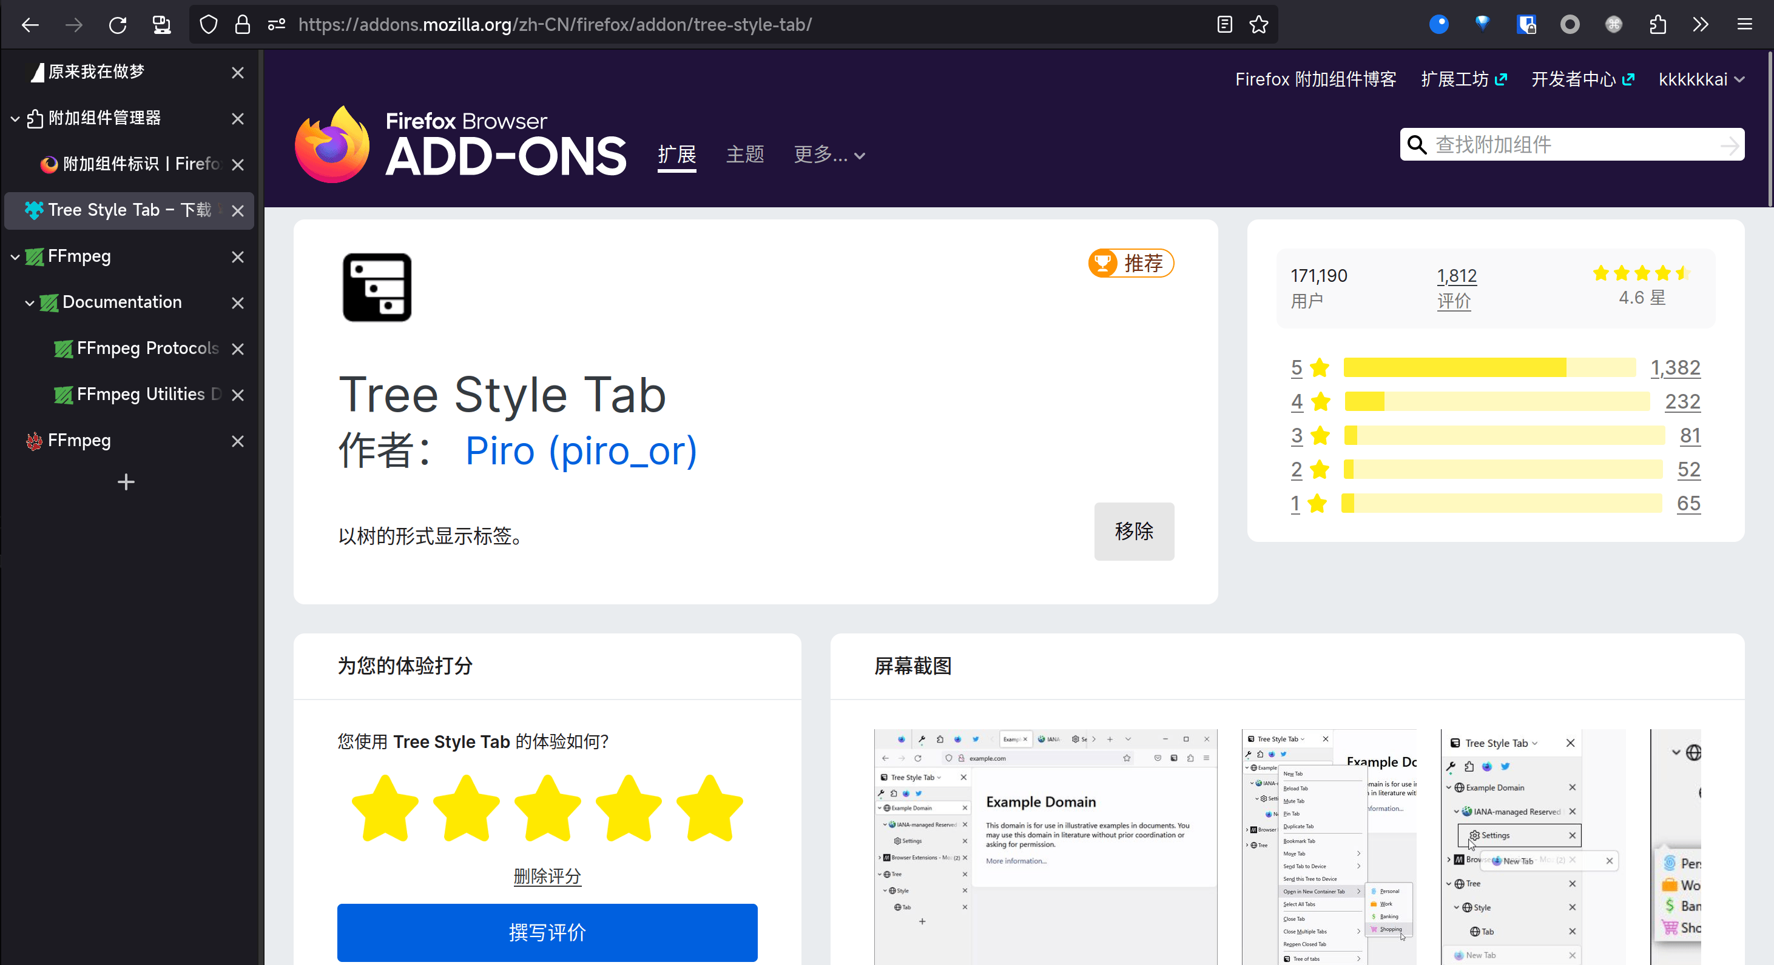The height and width of the screenshot is (965, 1774).
Task: Bookmark this page with the star icon
Action: point(1259,25)
